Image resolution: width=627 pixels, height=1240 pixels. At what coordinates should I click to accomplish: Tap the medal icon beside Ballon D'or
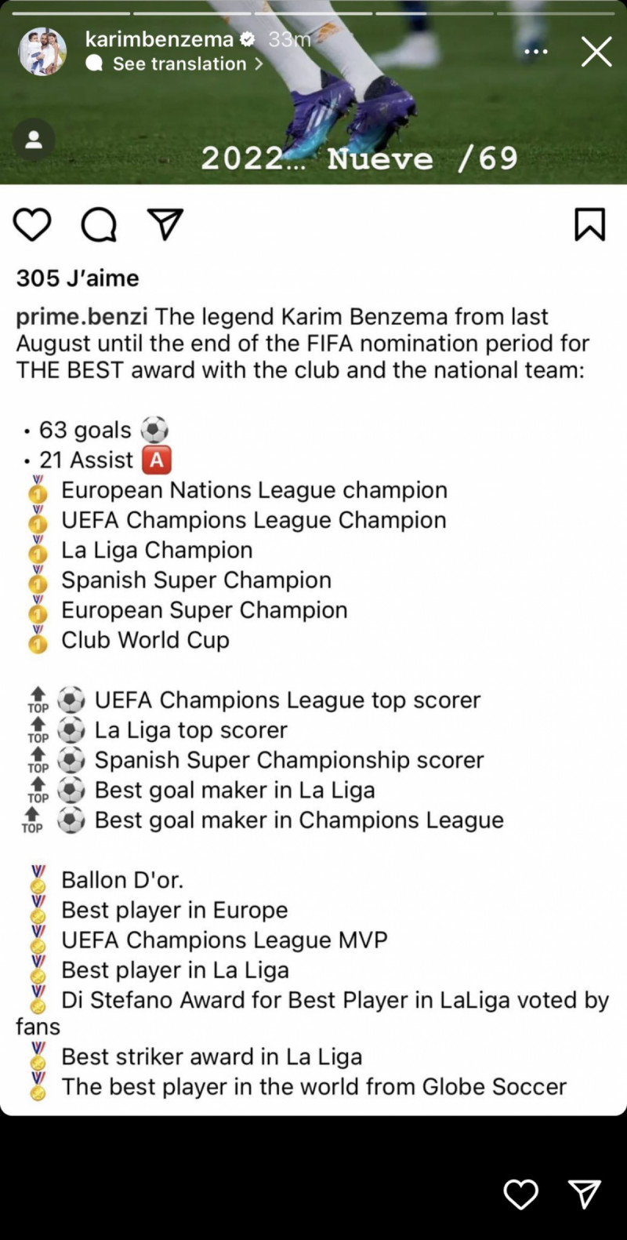coord(38,880)
